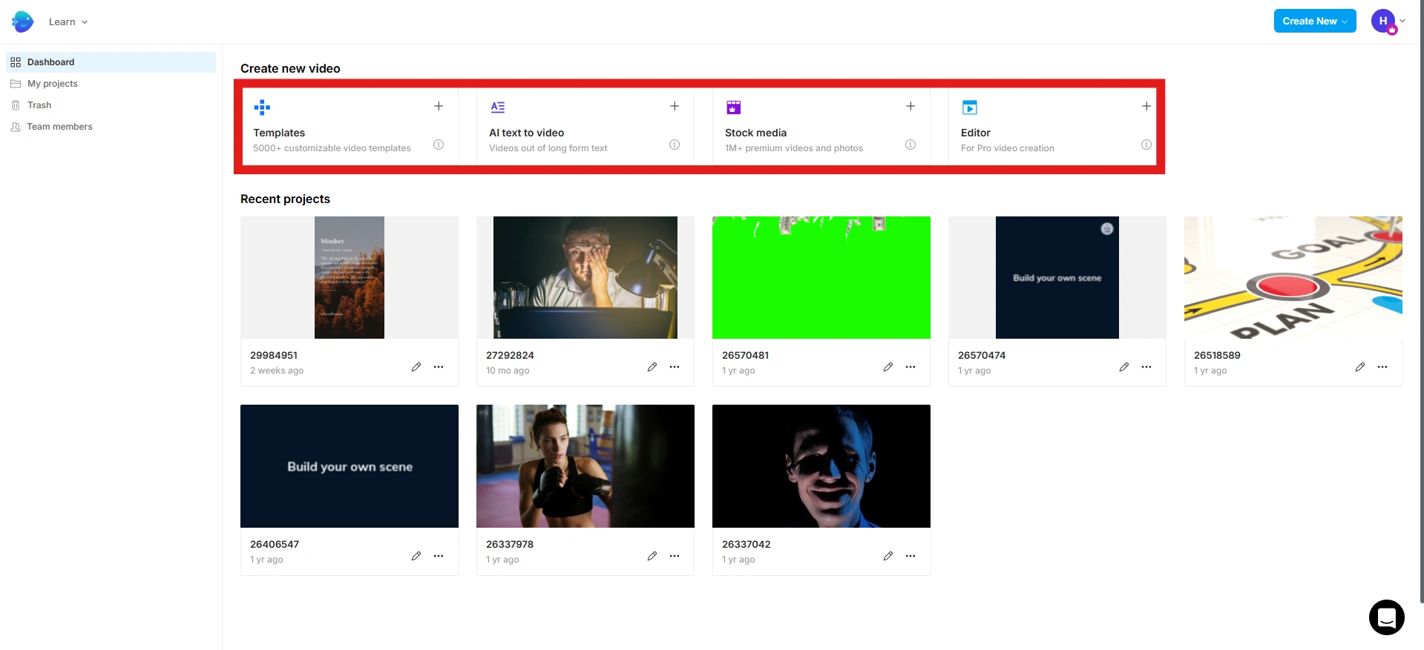Open project 27292824 thumbnail of tired man

tap(585, 277)
